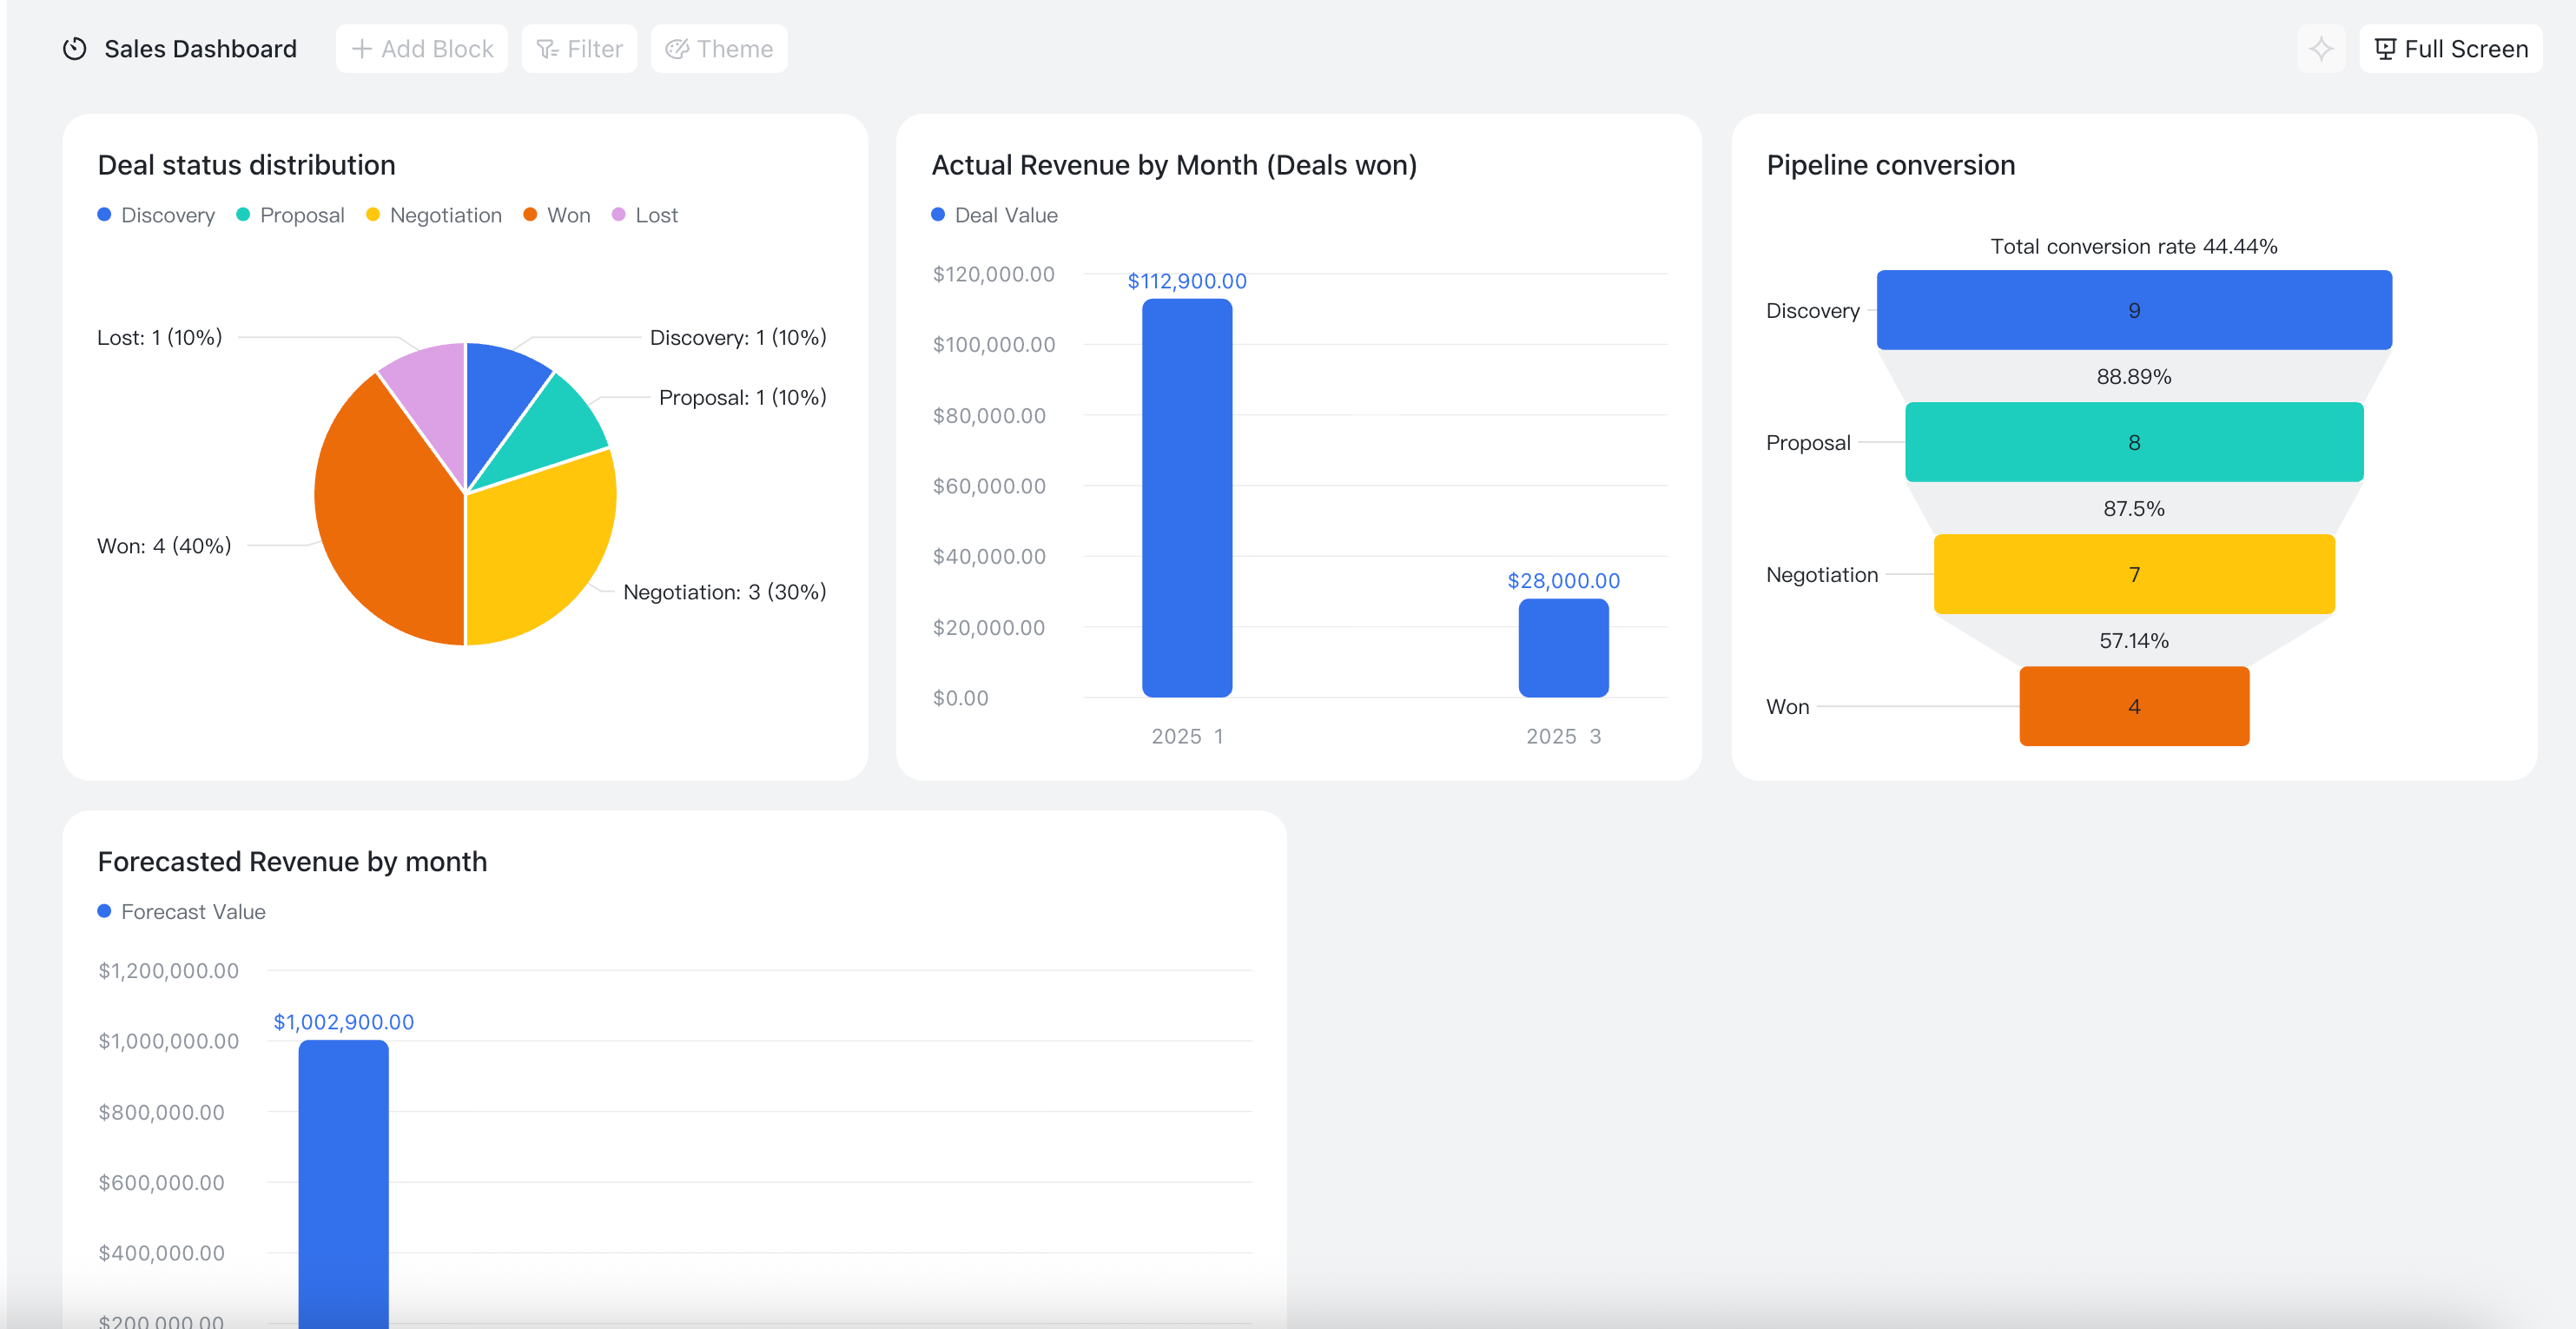2576x1329 pixels.
Task: Click the Actual Revenue by Month title
Action: pos(1174,165)
